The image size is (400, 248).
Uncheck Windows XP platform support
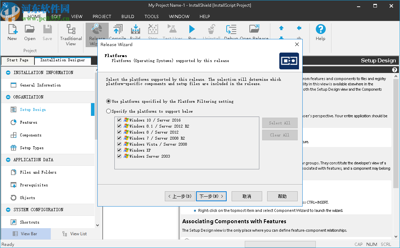119,150
